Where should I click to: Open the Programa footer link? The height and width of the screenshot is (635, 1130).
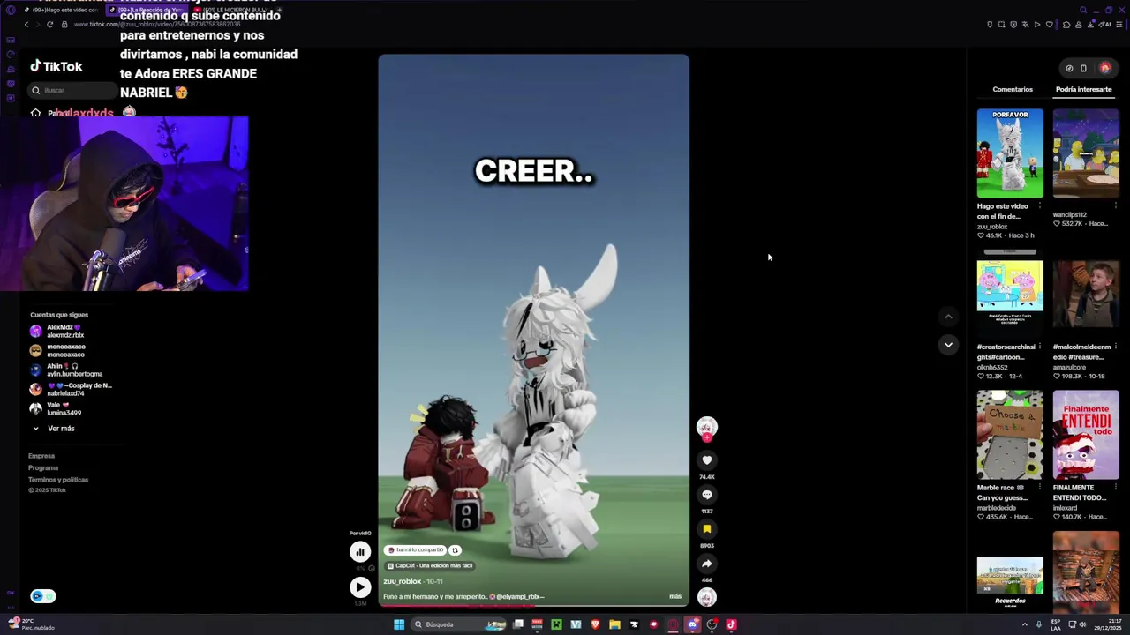coord(43,467)
